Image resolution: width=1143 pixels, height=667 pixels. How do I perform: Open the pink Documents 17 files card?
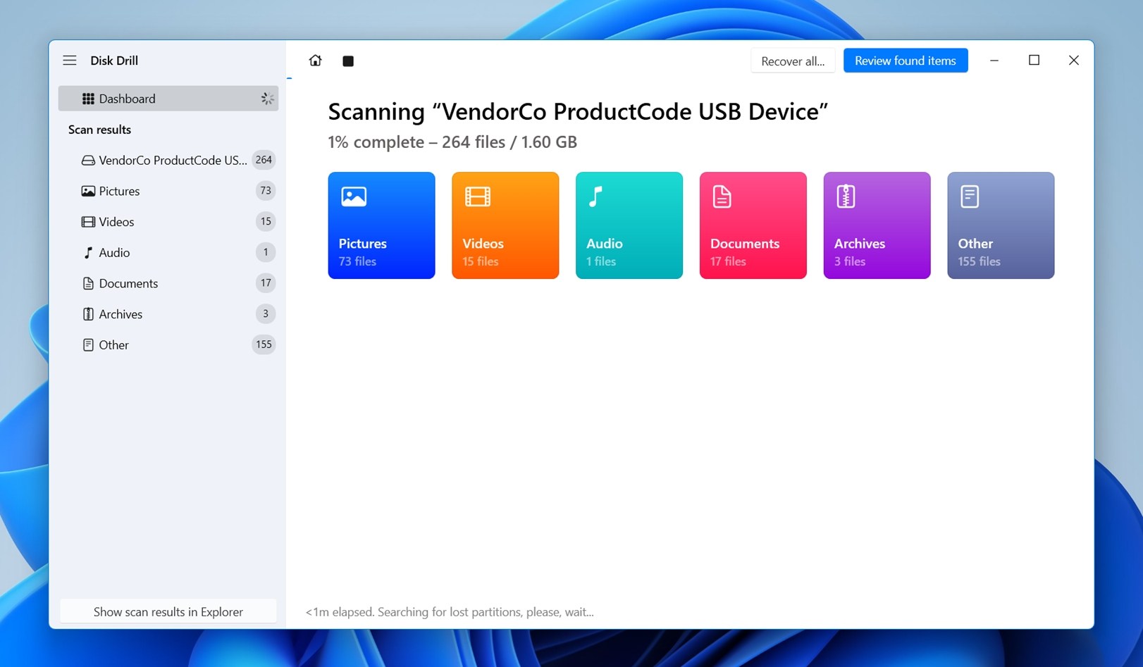pyautogui.click(x=753, y=225)
